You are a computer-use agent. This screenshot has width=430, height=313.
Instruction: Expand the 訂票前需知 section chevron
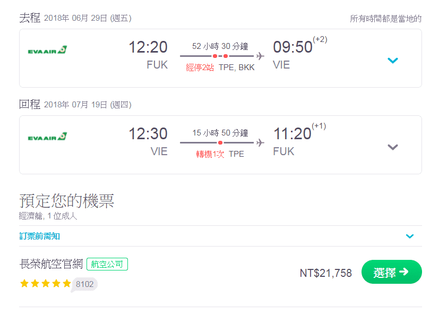[410, 236]
